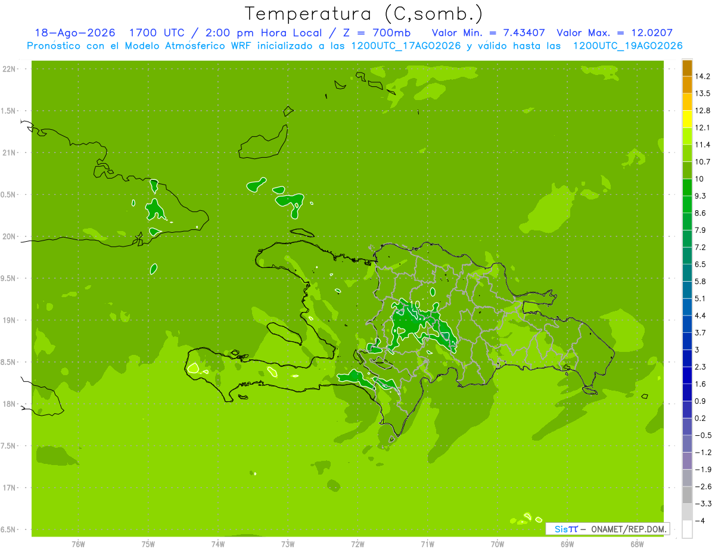Click the '18N' latitude label
The height and width of the screenshot is (552, 715).
pyautogui.click(x=9, y=404)
